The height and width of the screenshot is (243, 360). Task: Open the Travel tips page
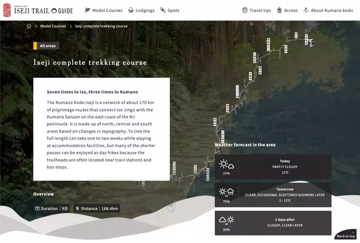click(260, 10)
